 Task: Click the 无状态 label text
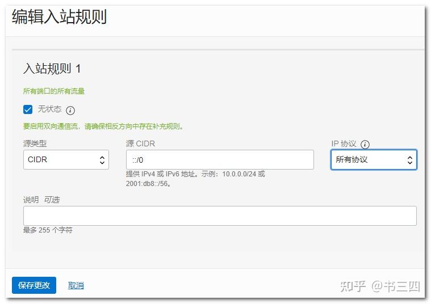click(x=49, y=109)
